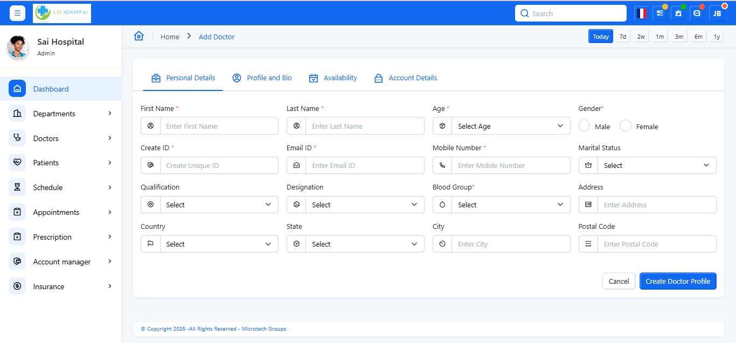Click the Departments sidebar icon
This screenshot has width=736, height=343.
pyautogui.click(x=17, y=114)
